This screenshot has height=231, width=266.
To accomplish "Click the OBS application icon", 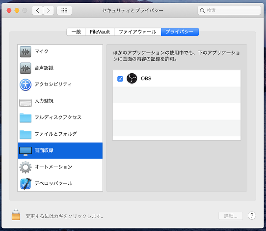I will pyautogui.click(x=132, y=78).
